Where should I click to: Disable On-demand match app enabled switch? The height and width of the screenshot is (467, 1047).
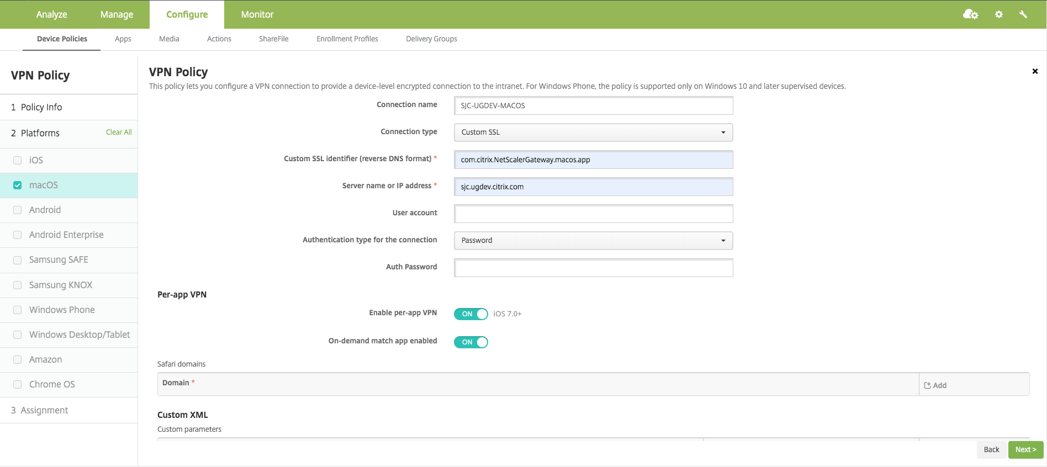(470, 342)
